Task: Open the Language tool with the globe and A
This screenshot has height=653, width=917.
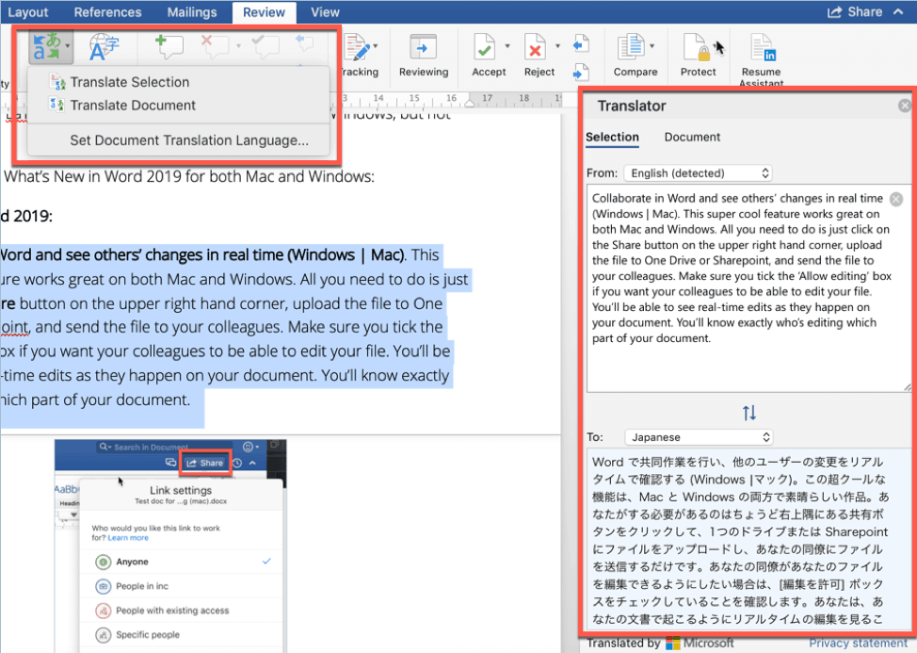Action: pos(104,47)
